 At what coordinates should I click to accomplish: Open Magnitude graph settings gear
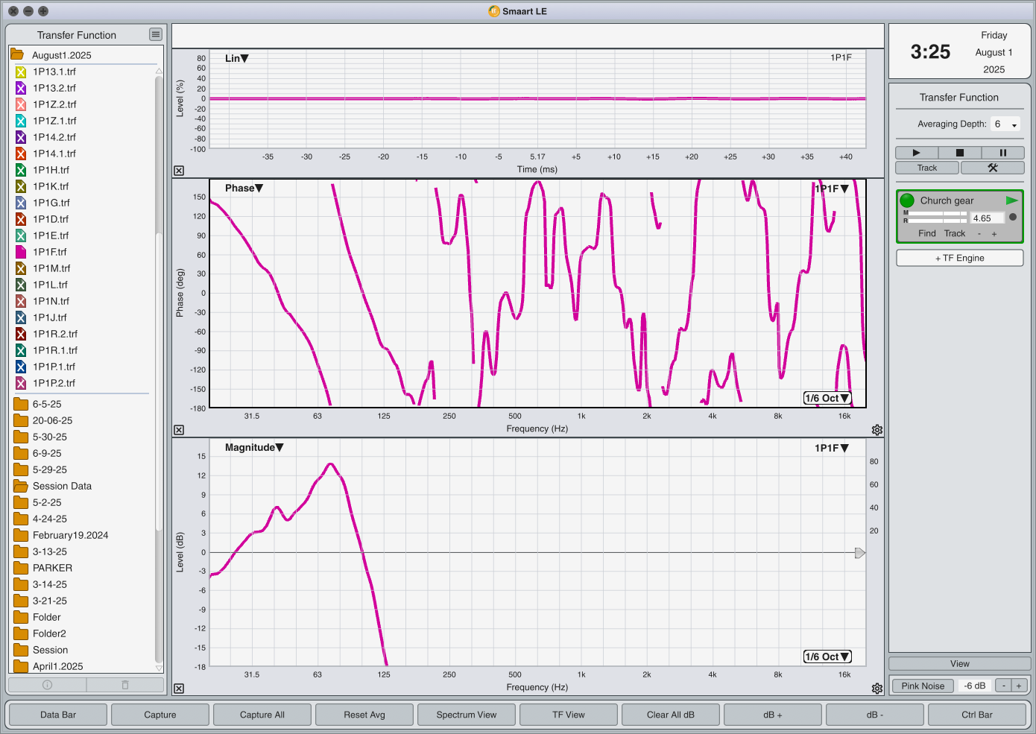[x=877, y=689]
